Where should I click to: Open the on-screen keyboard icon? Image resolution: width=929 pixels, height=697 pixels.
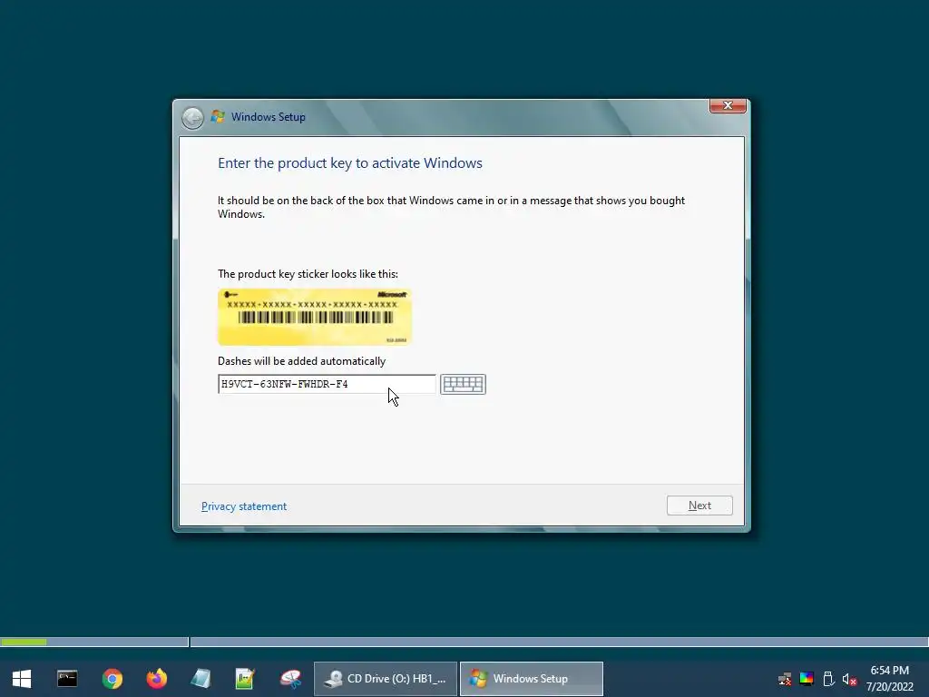[463, 384]
